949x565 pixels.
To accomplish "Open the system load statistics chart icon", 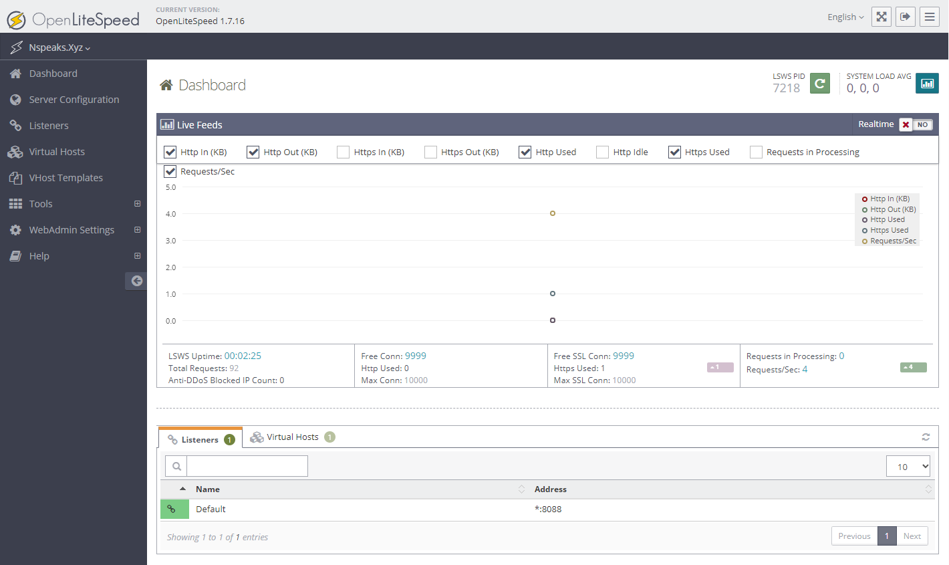I will (927, 84).
